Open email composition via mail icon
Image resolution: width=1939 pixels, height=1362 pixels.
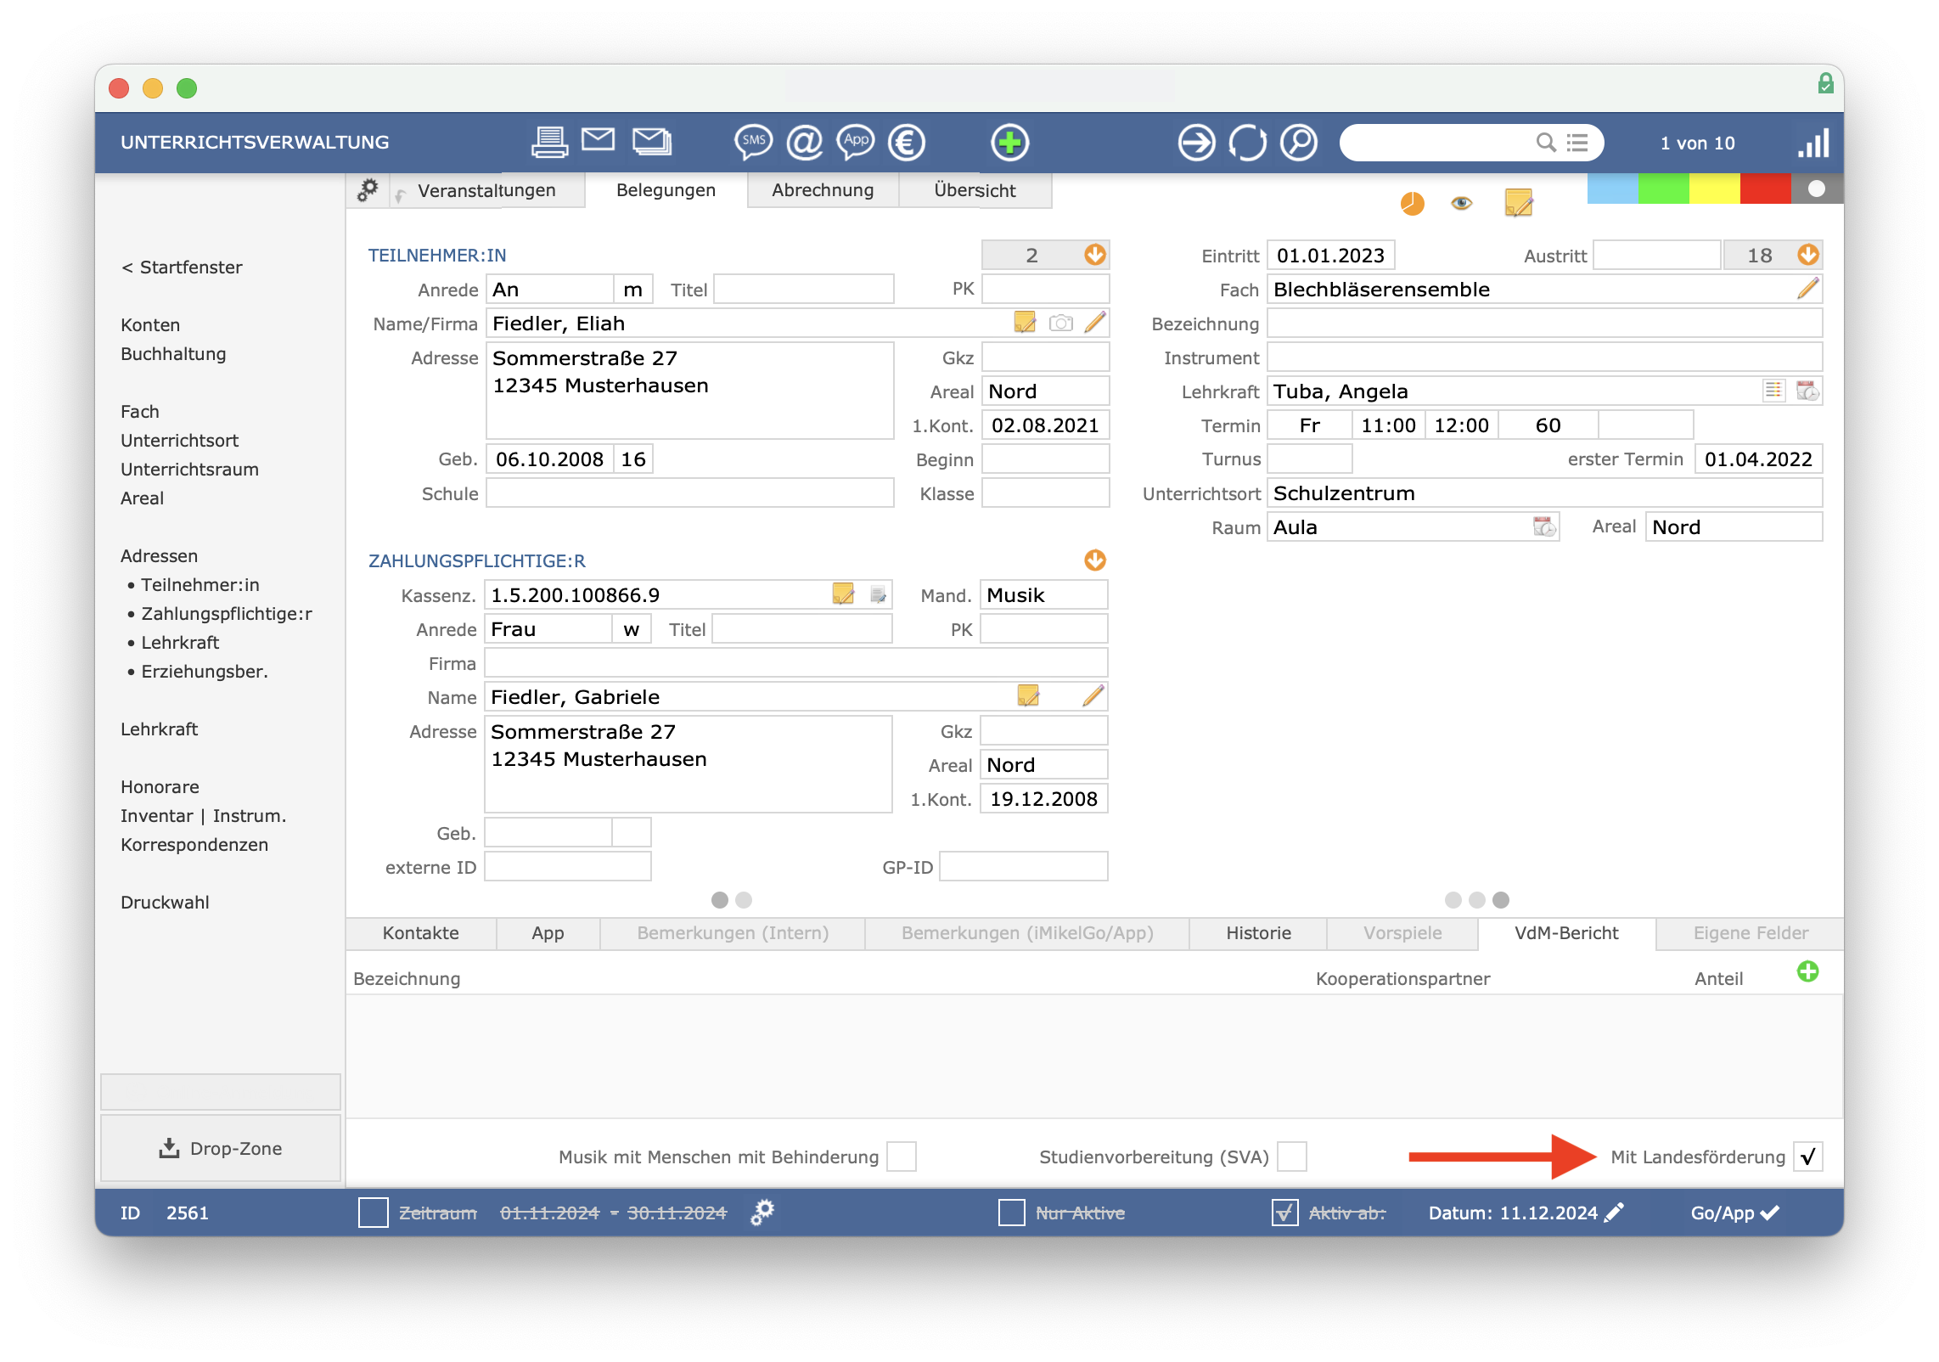[x=599, y=143]
